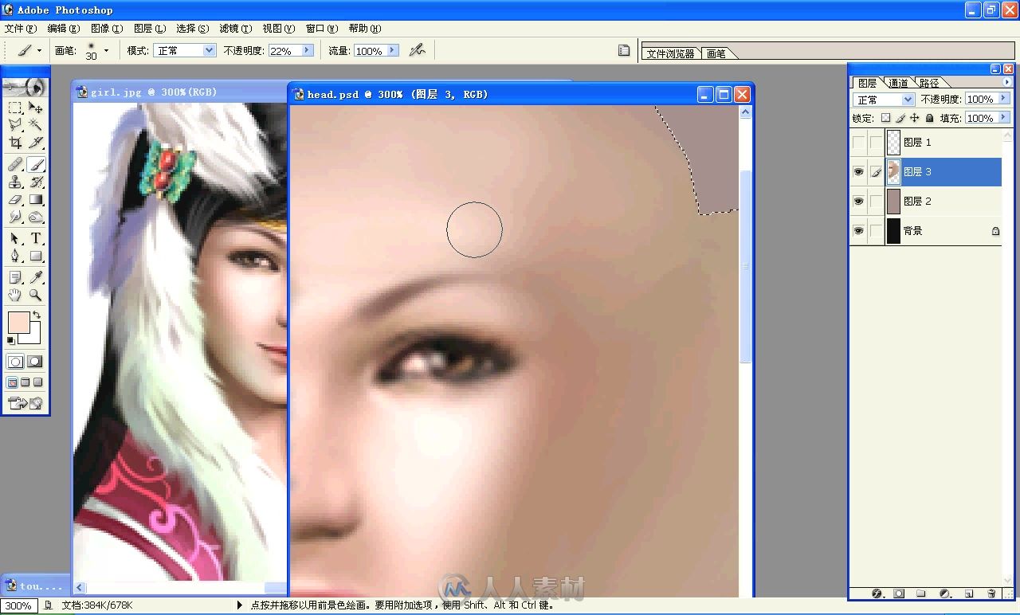Open the 流量 100% slider arrow
Image resolution: width=1020 pixels, height=615 pixels.
tap(391, 50)
